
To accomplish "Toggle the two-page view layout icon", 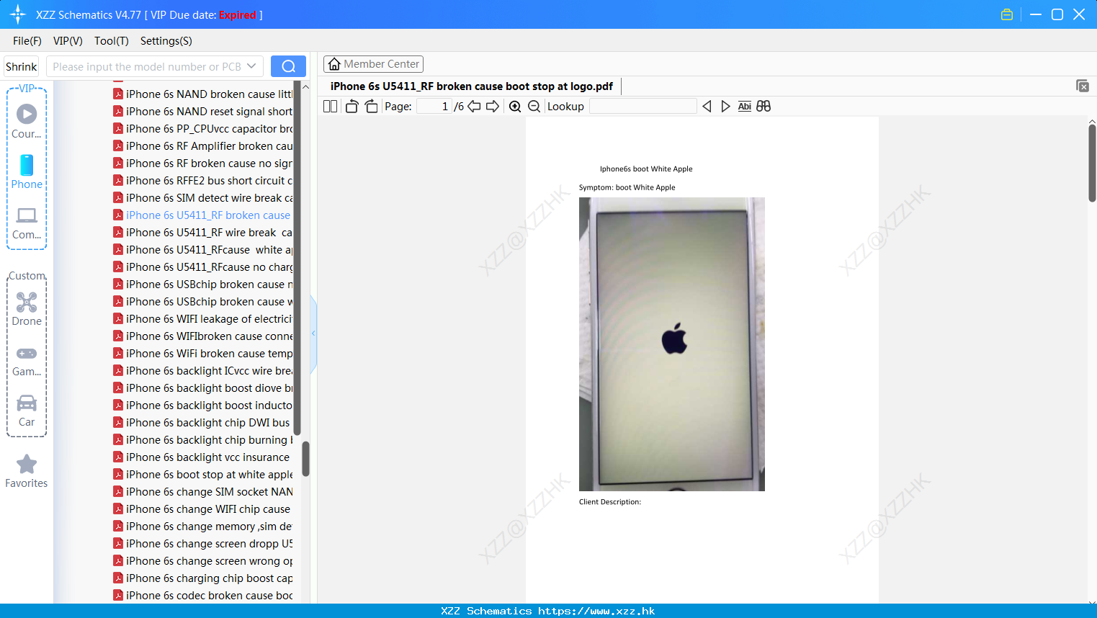I will tap(330, 107).
